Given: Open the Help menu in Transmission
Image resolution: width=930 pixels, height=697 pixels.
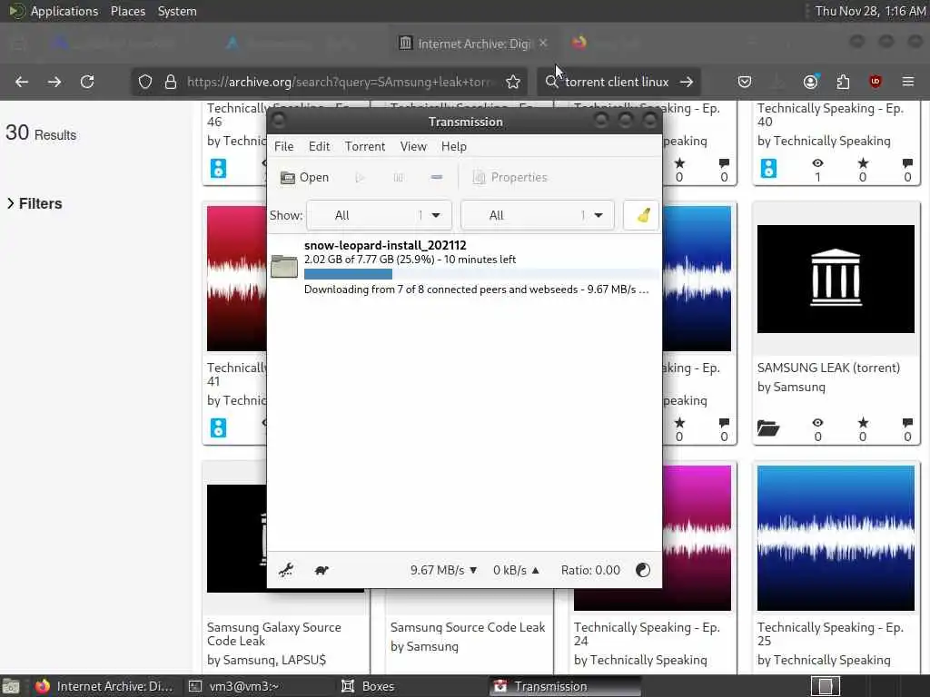Looking at the screenshot, I should pyautogui.click(x=454, y=146).
